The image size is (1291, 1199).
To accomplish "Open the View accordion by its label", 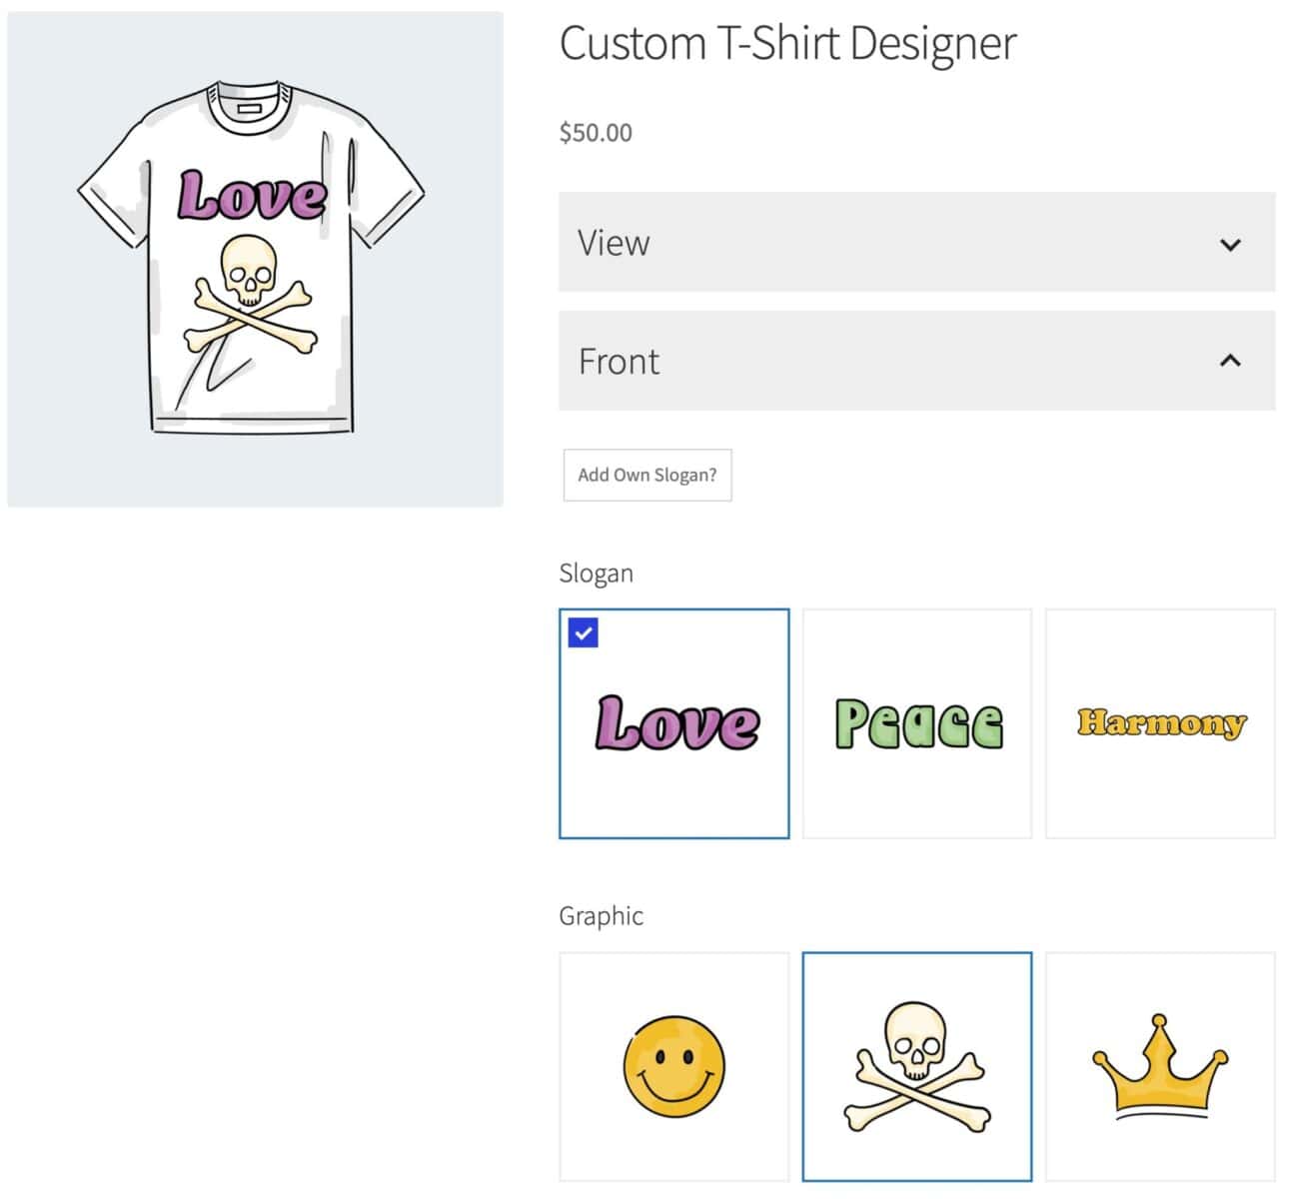I will pos(614,243).
